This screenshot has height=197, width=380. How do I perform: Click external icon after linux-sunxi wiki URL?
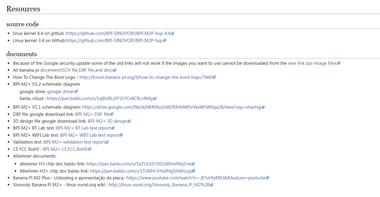coord(212,185)
